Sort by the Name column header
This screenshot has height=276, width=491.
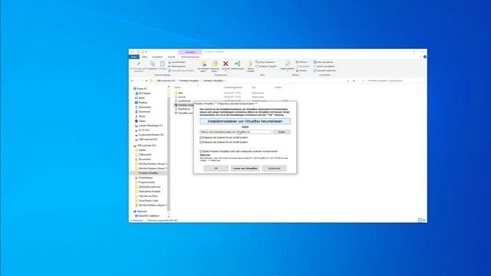(177, 87)
